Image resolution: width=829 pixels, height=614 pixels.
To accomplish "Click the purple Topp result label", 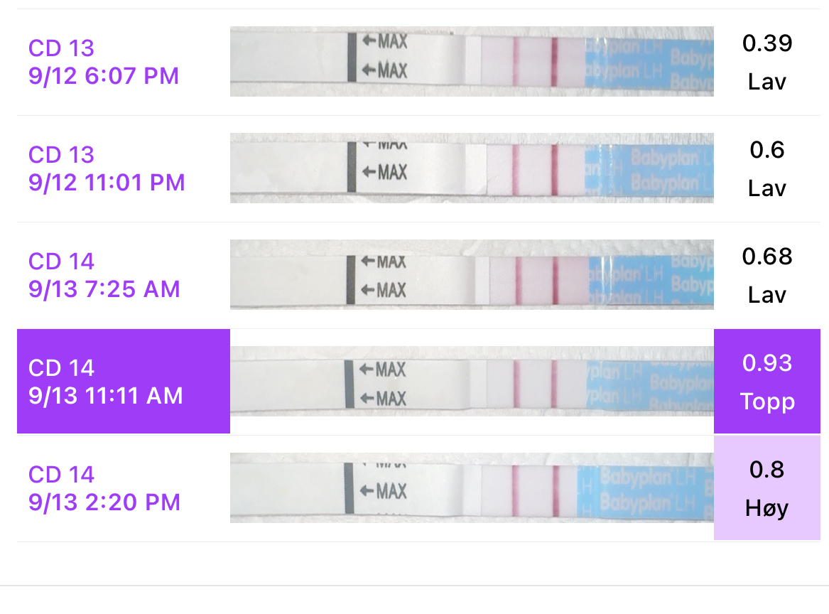I will coord(767,402).
